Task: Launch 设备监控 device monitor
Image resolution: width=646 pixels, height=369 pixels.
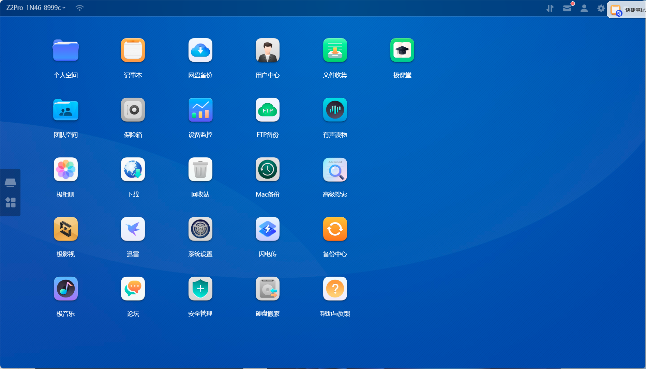Action: point(200,110)
